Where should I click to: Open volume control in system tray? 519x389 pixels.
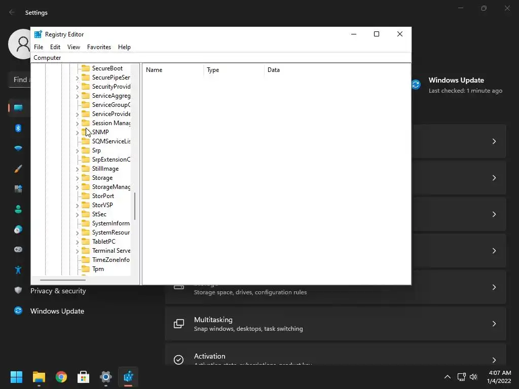click(x=473, y=377)
